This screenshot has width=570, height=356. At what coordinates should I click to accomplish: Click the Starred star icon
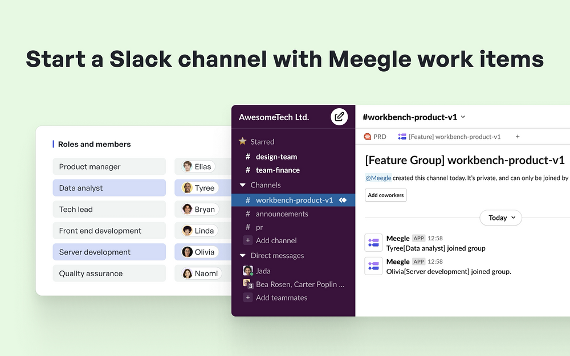pos(242,141)
